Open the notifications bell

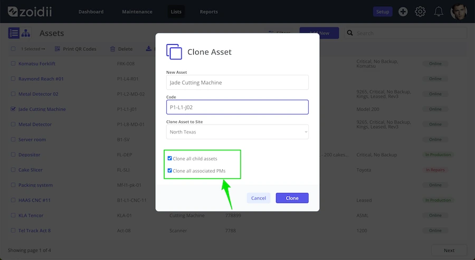pyautogui.click(x=439, y=12)
